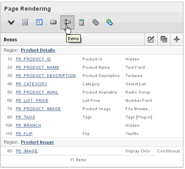
Task: Open item P6_CATEGORY
Action: [x=31, y=84]
